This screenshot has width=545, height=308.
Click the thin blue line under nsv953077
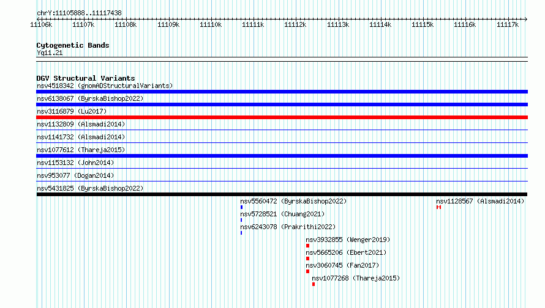click(x=282, y=182)
